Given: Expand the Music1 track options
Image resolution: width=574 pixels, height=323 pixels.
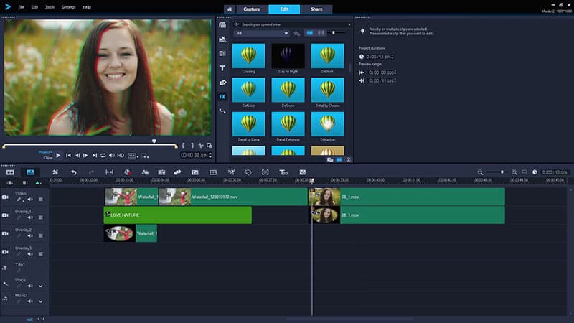Looking at the screenshot, I should (41, 301).
